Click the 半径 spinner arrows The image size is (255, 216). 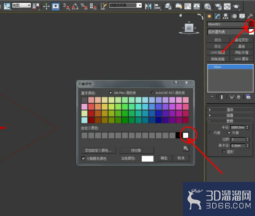coord(247,127)
